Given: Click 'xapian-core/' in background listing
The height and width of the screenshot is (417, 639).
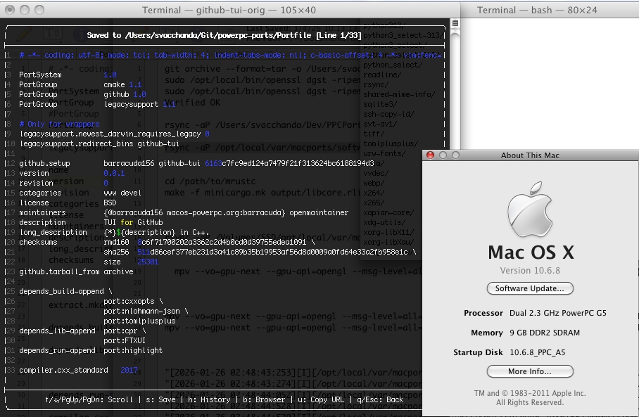Looking at the screenshot, I should [388, 212].
